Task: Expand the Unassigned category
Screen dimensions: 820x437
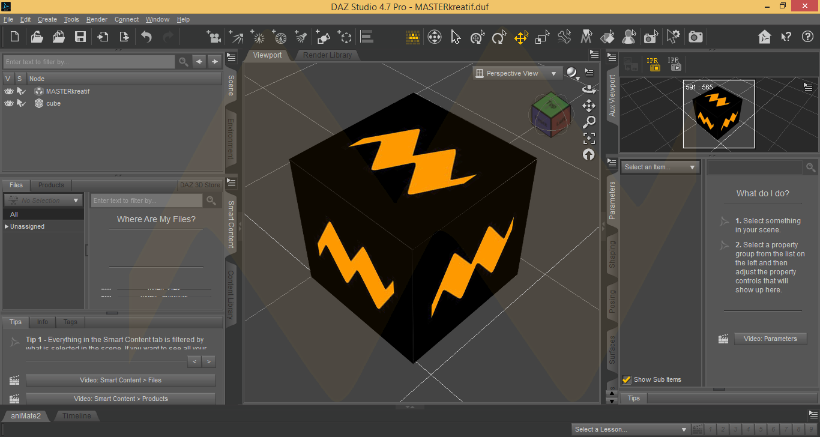Action: 7,226
